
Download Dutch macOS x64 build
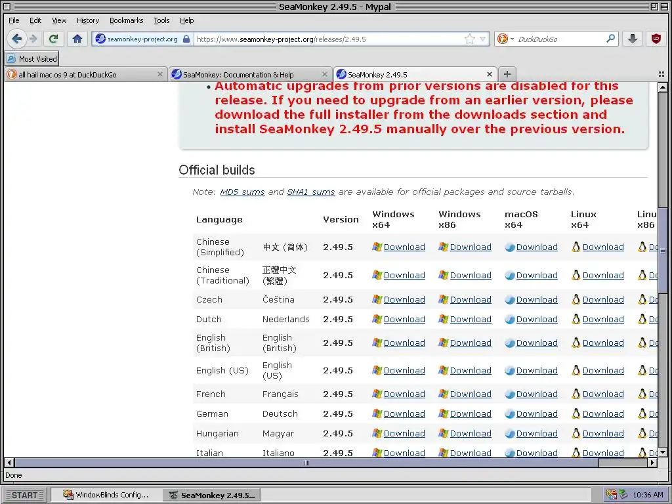click(537, 320)
